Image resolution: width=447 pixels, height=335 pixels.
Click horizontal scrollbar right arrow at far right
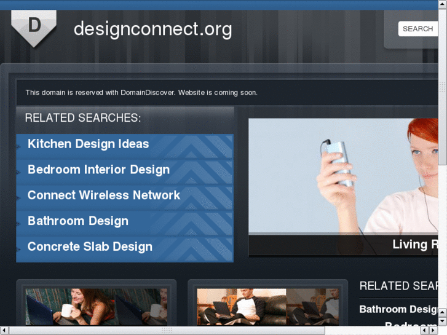point(433,331)
